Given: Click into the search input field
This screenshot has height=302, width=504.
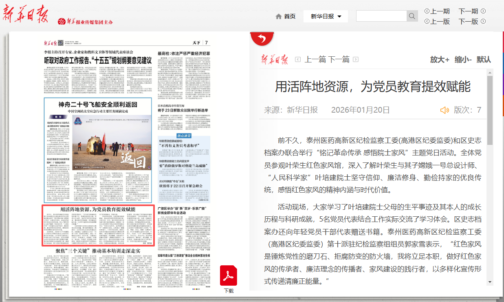Looking at the screenshot, I should (x=381, y=16).
